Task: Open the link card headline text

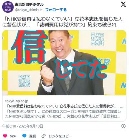Action: tap(64, 106)
